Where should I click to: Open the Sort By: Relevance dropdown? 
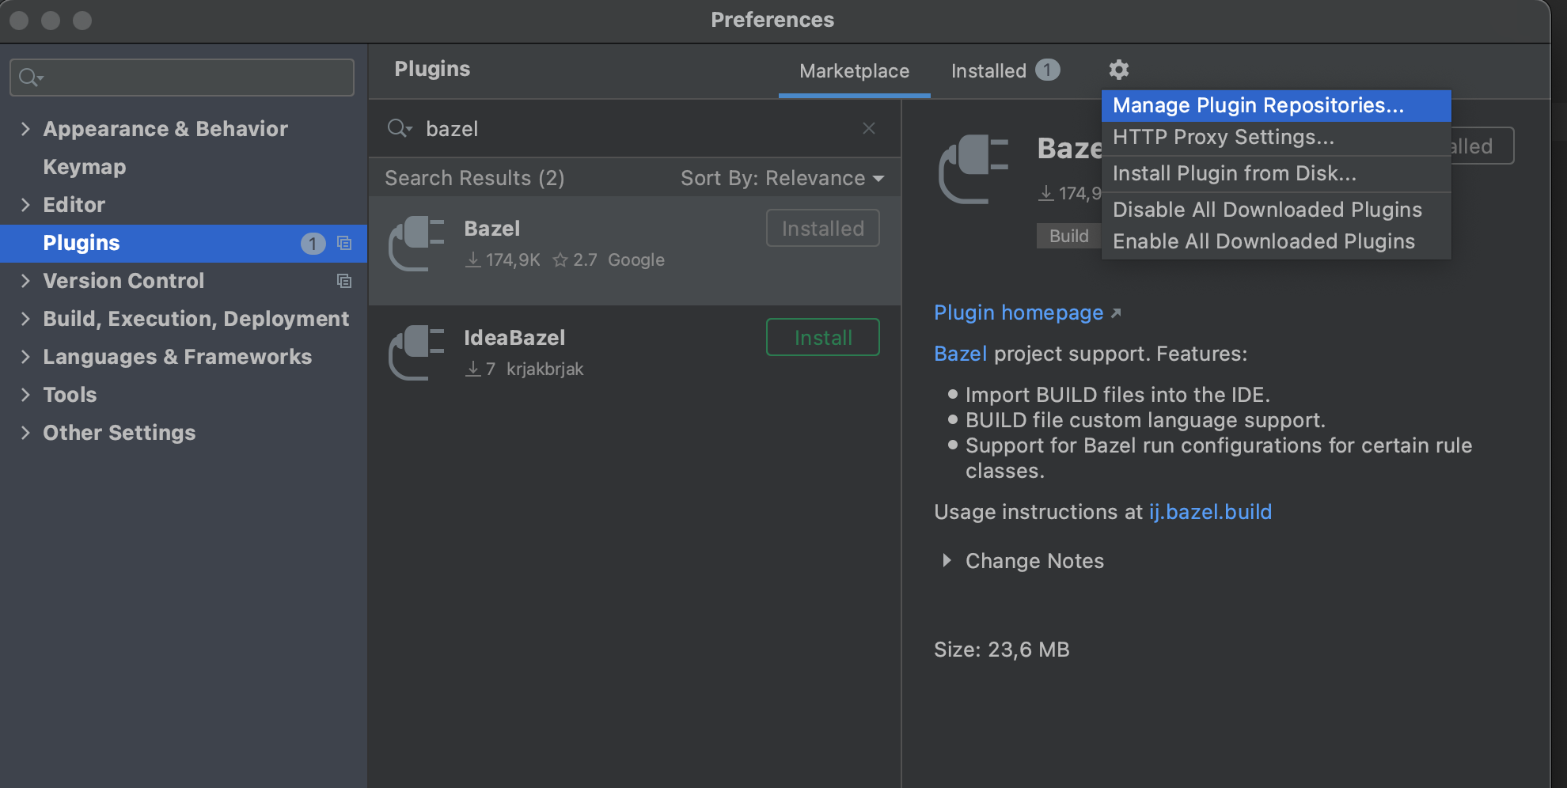pos(783,178)
